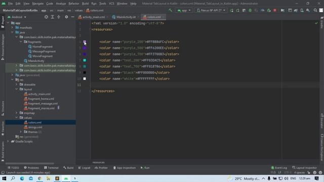The width and height of the screenshot is (324, 182).
Task: Open the TODO tool window
Action: (13, 168)
